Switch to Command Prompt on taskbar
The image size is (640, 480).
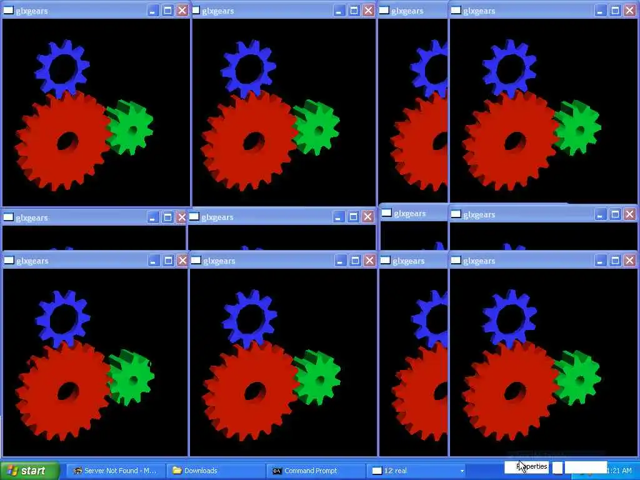coord(316,471)
